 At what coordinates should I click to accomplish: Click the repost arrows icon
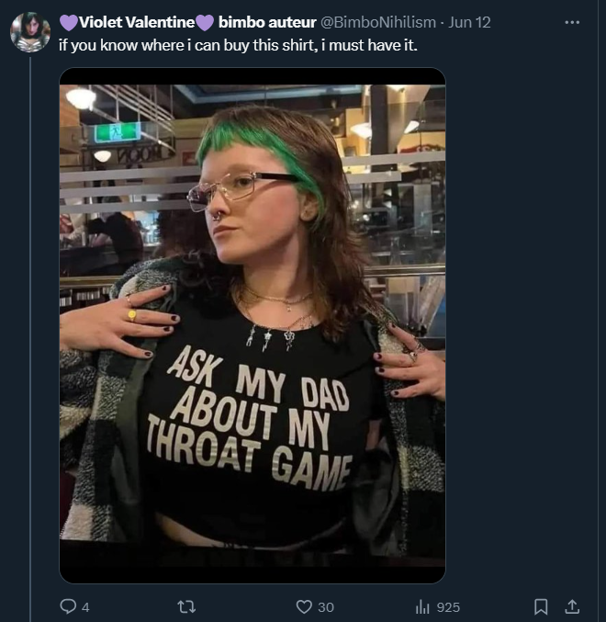click(186, 606)
